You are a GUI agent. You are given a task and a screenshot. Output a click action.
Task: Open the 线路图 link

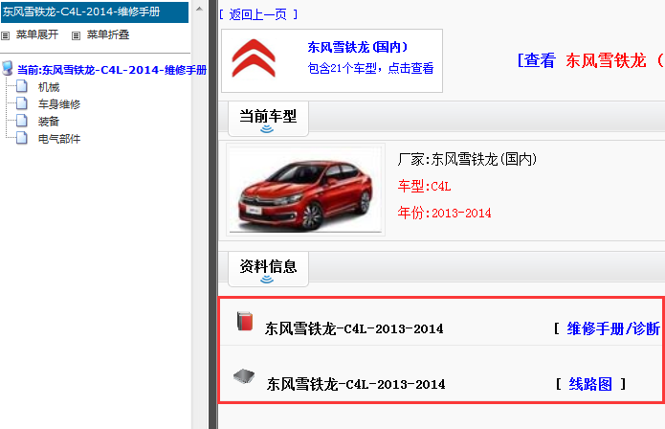tap(590, 384)
